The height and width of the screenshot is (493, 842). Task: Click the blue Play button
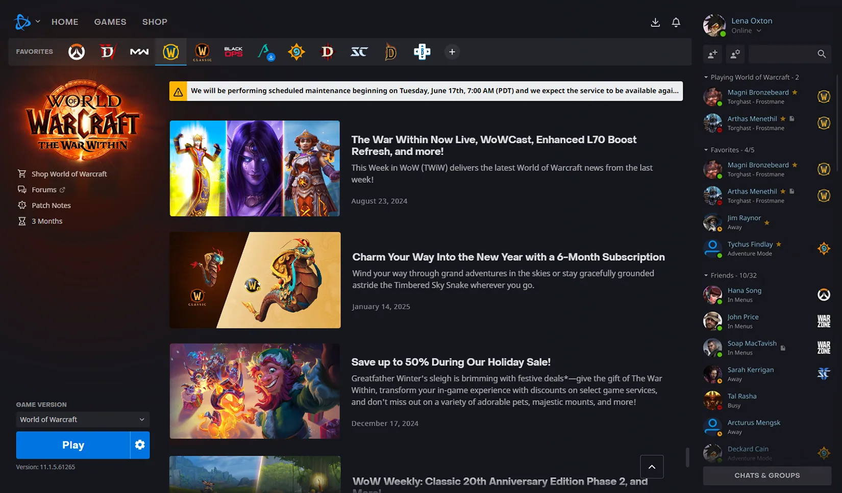click(73, 445)
